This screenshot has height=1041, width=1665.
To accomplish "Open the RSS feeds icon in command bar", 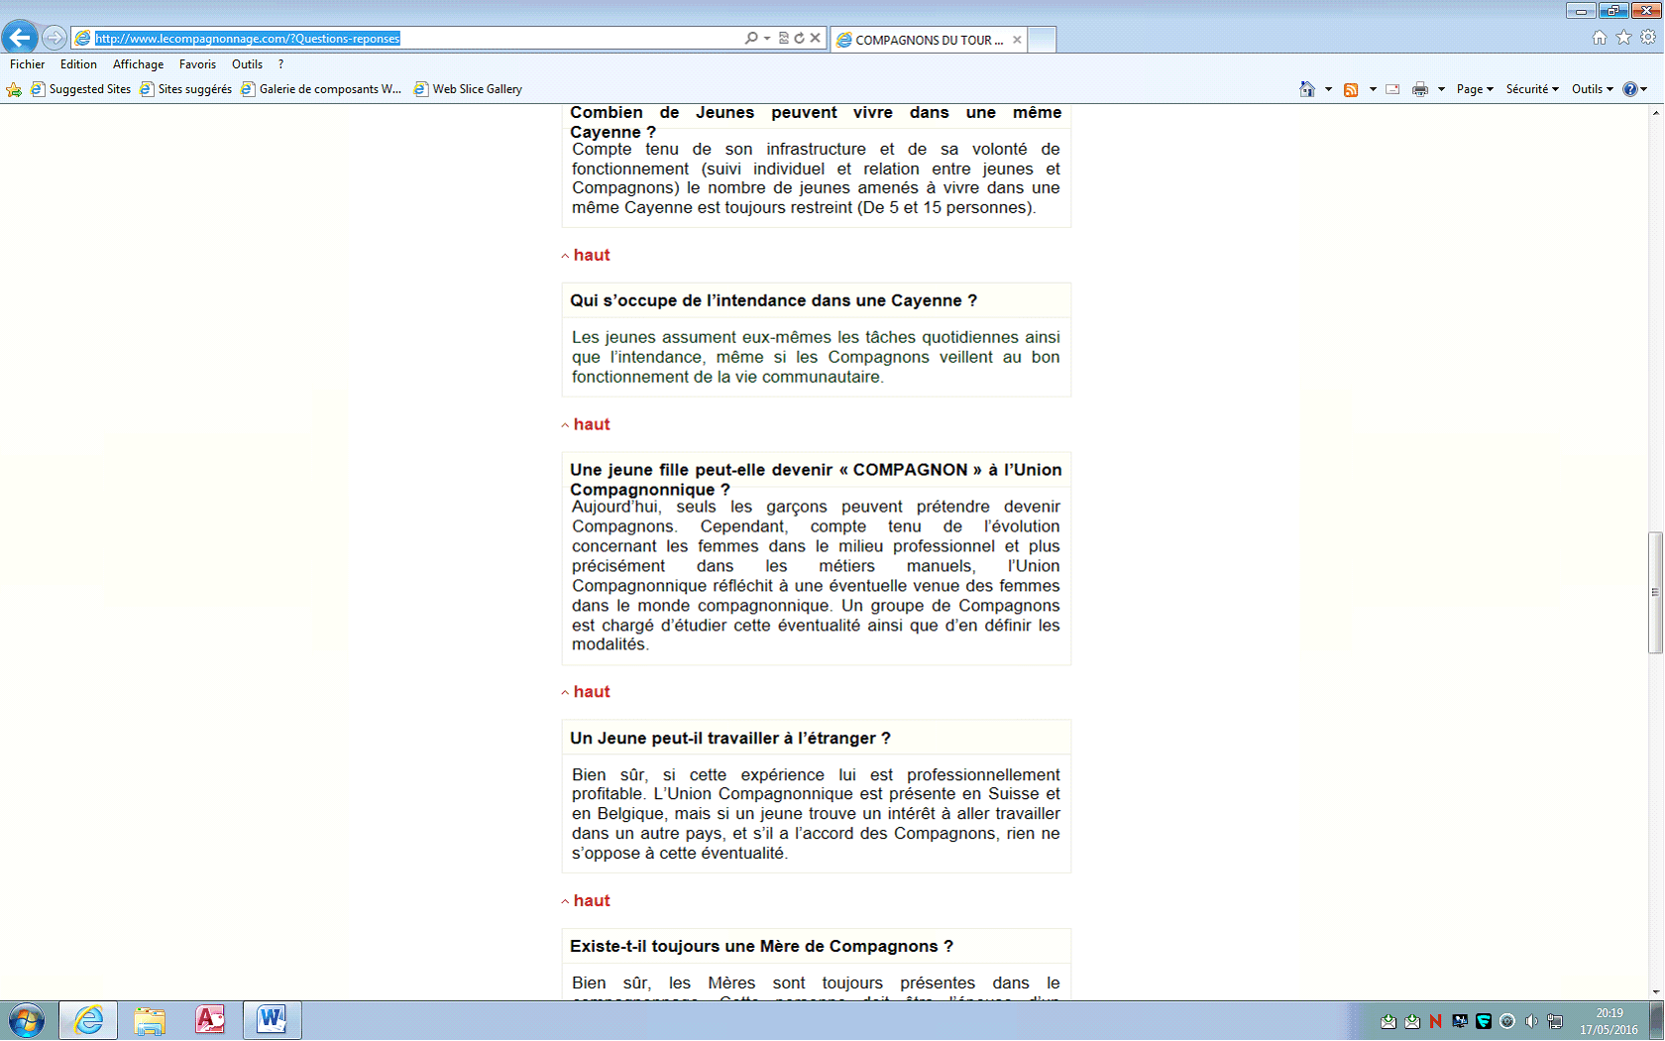I will click(x=1350, y=89).
